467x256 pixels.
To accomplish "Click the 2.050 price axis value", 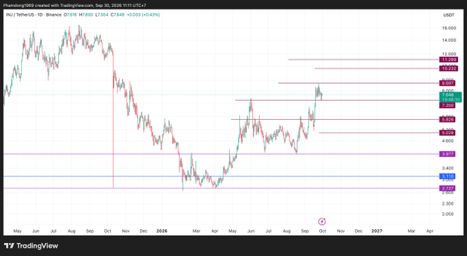I will tap(448, 214).
